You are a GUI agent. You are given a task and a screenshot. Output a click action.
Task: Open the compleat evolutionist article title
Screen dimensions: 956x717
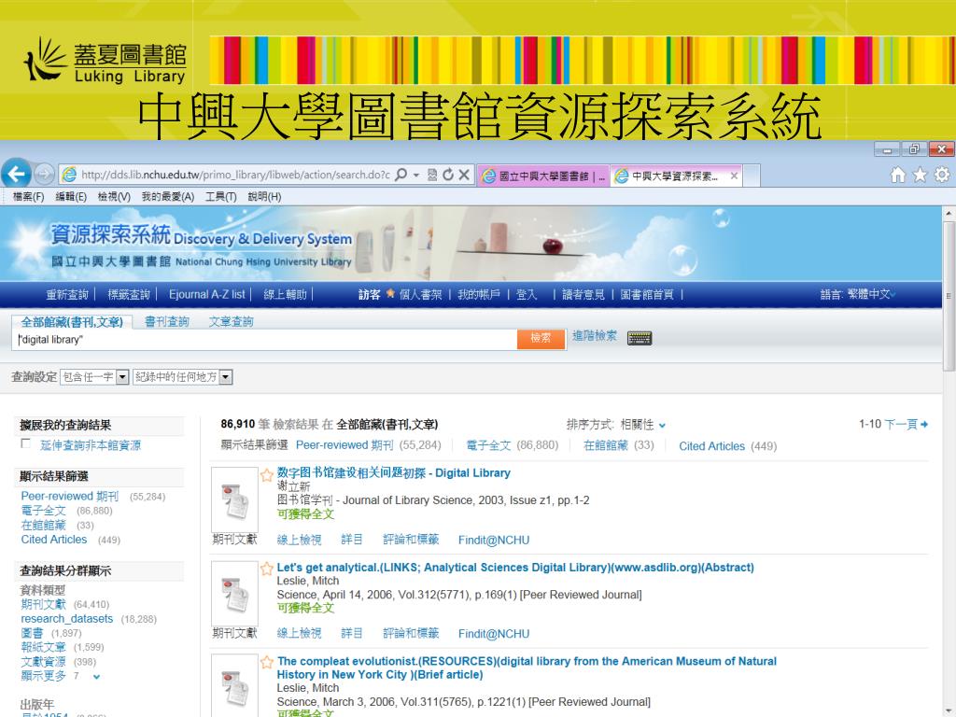(x=527, y=668)
